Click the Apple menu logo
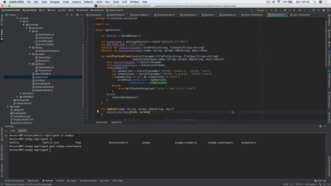This screenshot has width=331, height=186. pos(5,2)
